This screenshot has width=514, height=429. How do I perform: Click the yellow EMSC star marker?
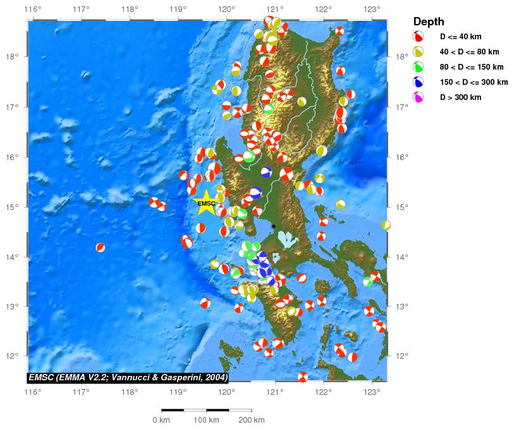coord(205,202)
